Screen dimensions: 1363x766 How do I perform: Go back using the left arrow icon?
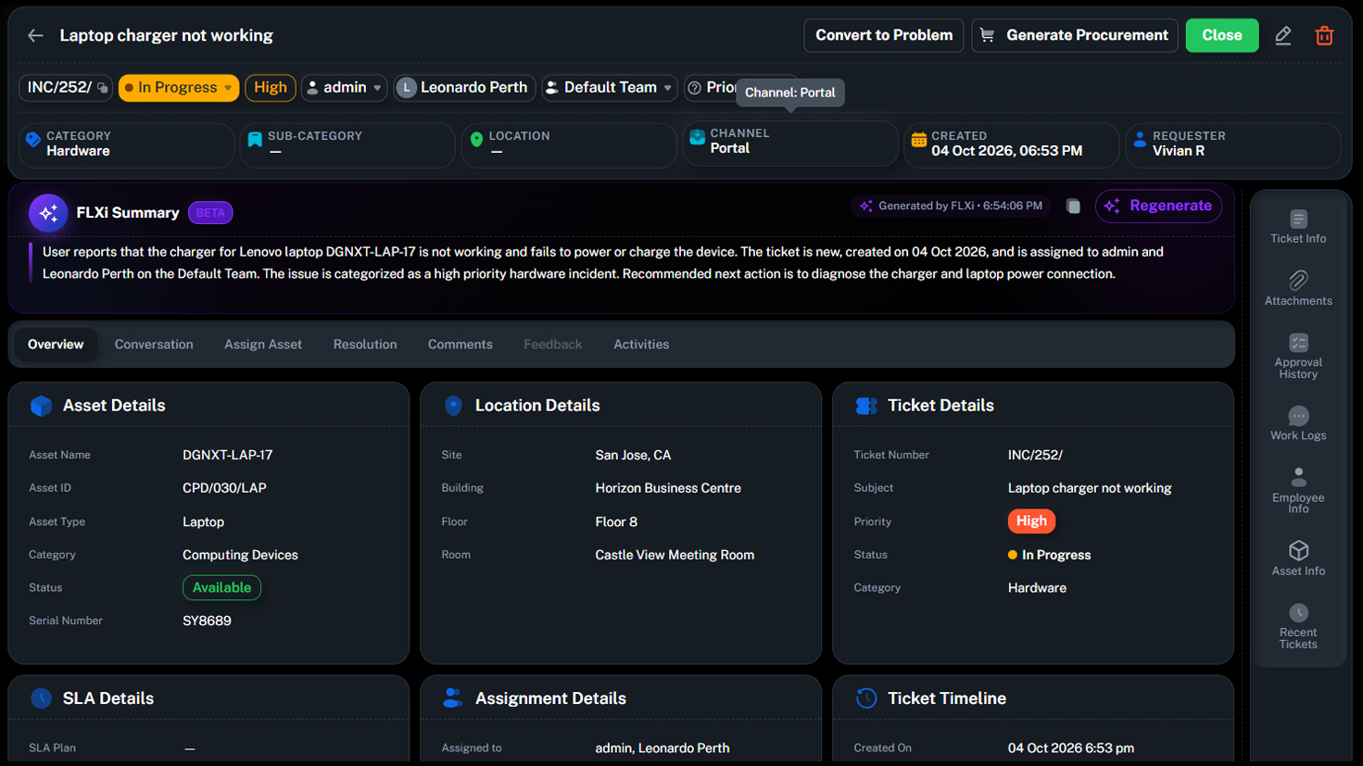(35, 35)
